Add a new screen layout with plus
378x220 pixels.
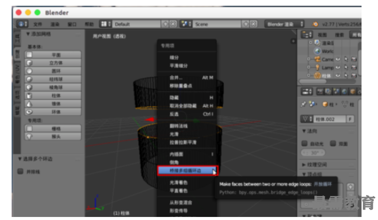click(x=165, y=24)
